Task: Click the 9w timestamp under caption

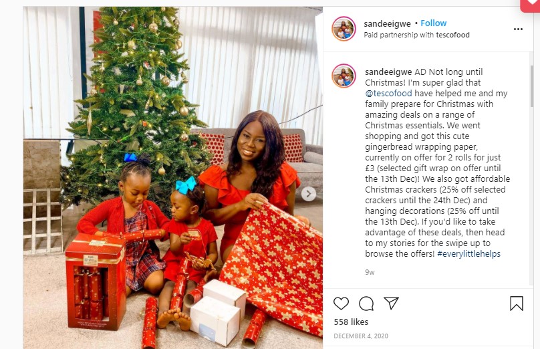Action: click(x=370, y=272)
